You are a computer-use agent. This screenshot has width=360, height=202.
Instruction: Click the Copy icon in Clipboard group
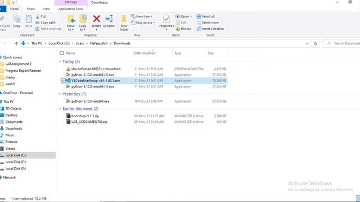pyautogui.click(x=16, y=19)
